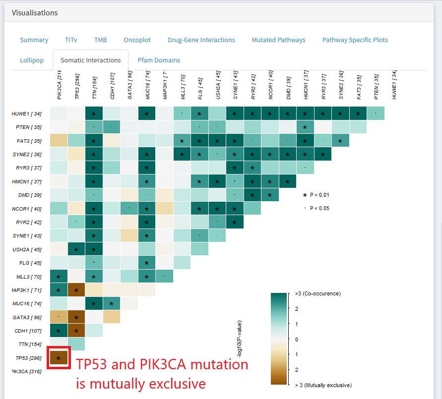The width and height of the screenshot is (442, 399).
Task: Click the HUWE1–TTN heatmap cell
Action: [94, 114]
